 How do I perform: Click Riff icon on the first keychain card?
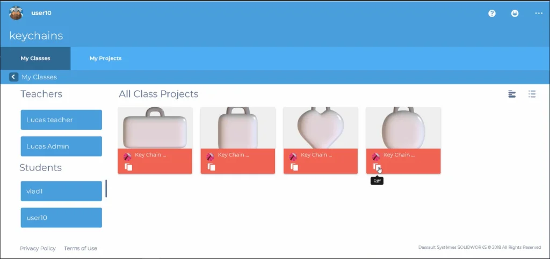(128, 167)
